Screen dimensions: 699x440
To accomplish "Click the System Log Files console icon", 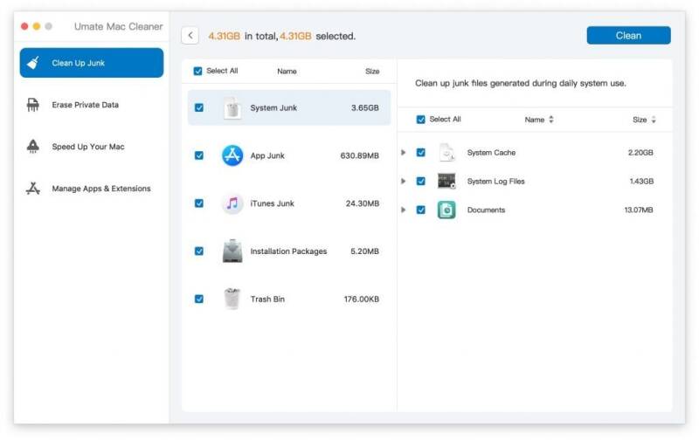I will click(x=446, y=182).
